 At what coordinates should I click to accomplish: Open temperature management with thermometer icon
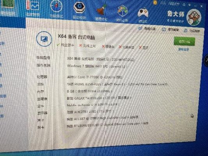pos(33,8)
